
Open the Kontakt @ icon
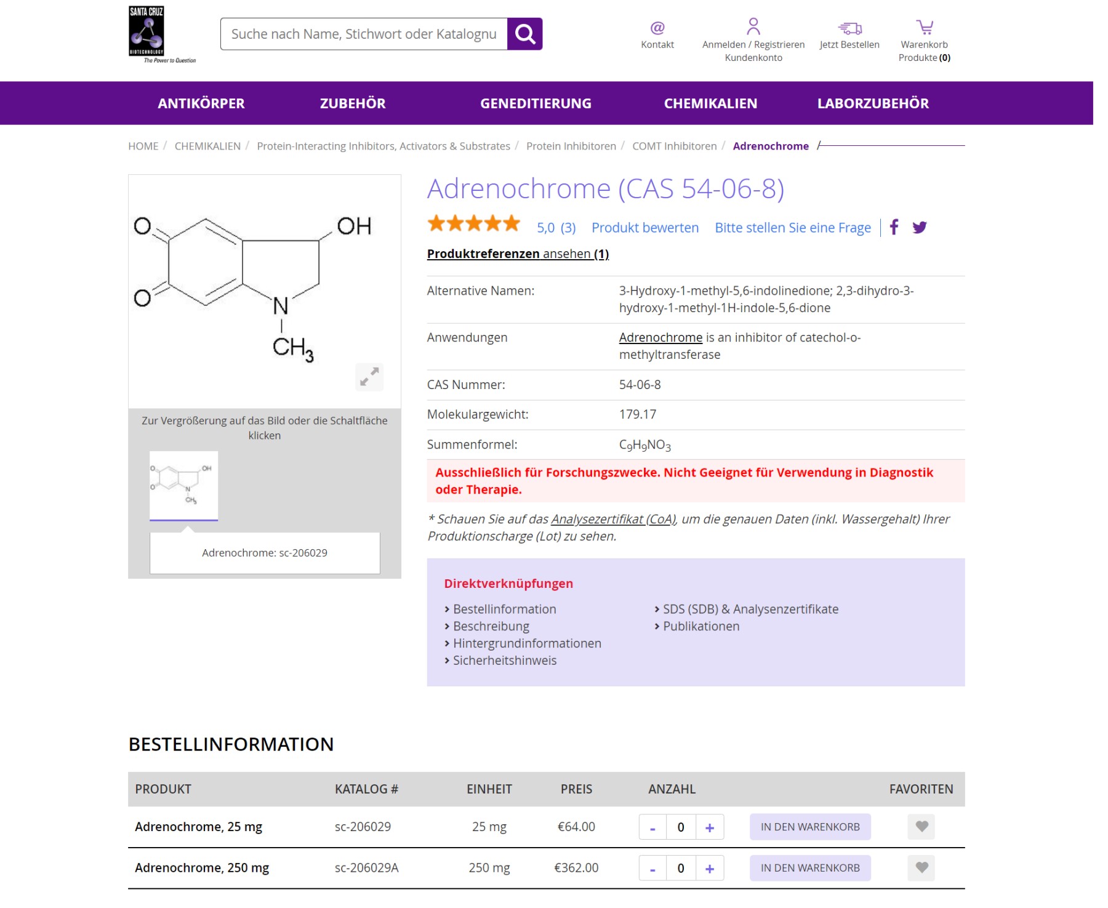tap(657, 28)
